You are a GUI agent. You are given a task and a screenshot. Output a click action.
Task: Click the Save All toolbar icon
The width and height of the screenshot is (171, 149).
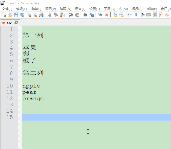(x=22, y=15)
